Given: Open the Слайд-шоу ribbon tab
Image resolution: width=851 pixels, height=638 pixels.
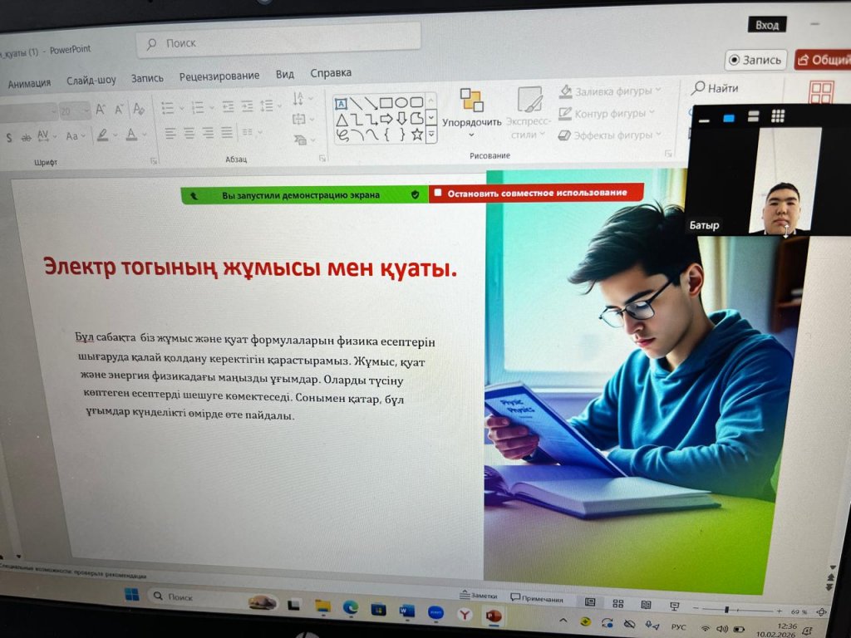Looking at the screenshot, I should (x=91, y=81).
